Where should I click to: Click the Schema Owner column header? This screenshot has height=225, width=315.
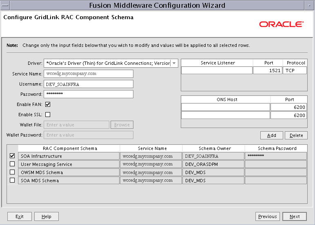(x=213, y=148)
